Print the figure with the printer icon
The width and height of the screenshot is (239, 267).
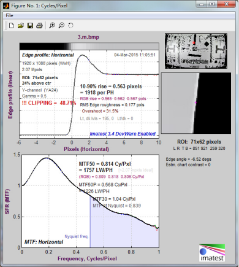click(39, 26)
